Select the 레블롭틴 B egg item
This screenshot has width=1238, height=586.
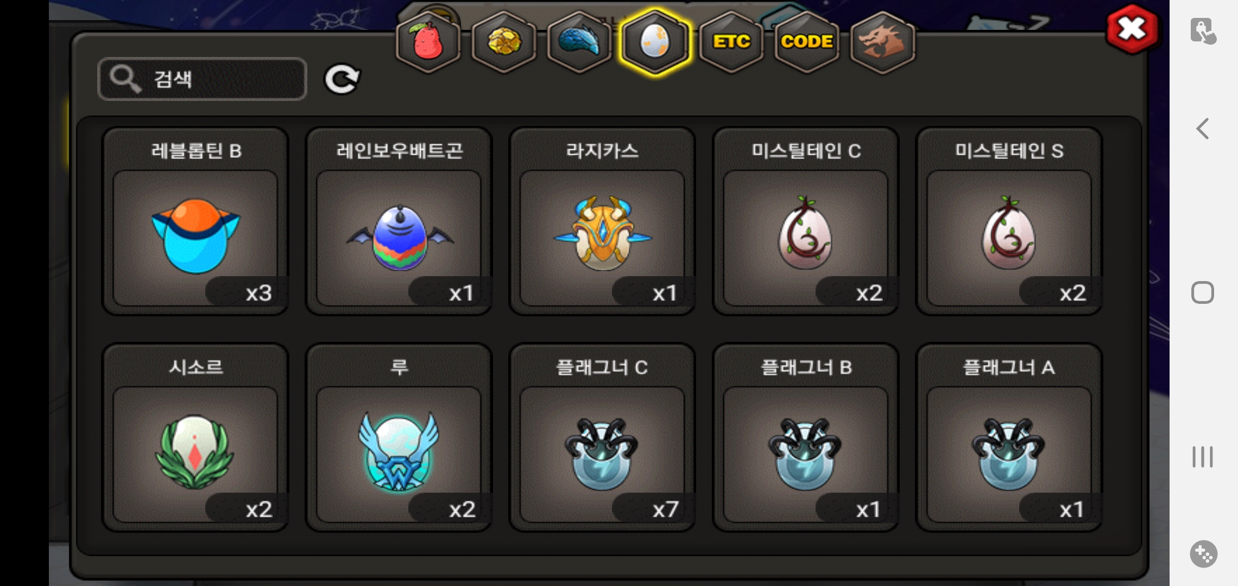point(195,221)
